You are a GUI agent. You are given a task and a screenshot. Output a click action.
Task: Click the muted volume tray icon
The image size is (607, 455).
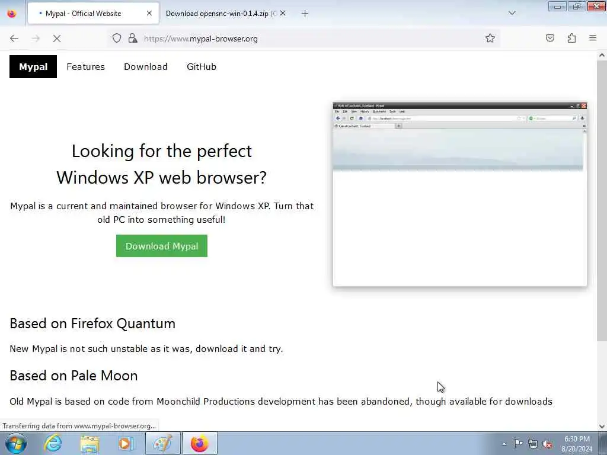547,444
